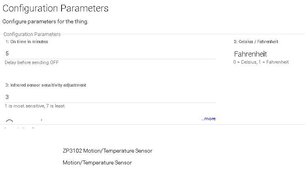Click the On time in minutes field
Screen dimensions: 305x187
point(110,53)
